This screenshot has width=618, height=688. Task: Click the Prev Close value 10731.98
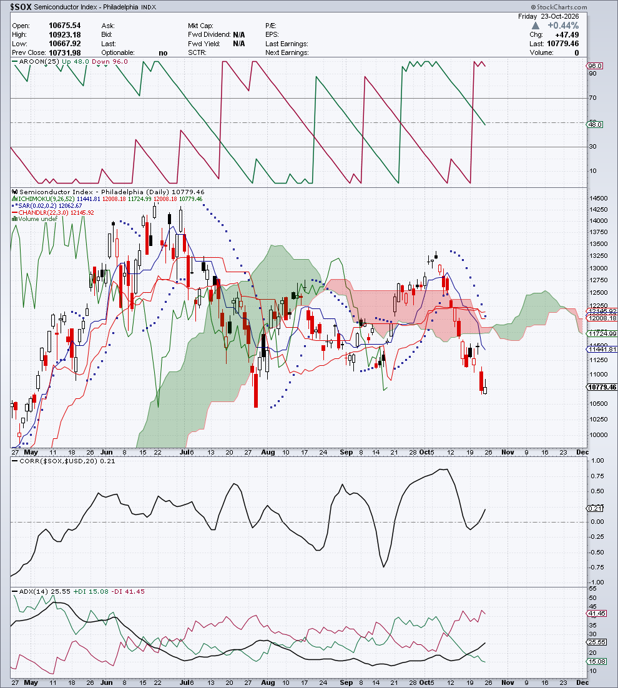coord(64,52)
